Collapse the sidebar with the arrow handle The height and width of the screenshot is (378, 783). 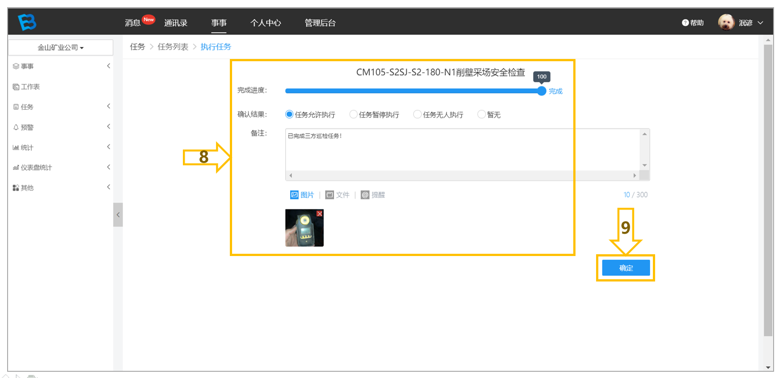(x=118, y=214)
